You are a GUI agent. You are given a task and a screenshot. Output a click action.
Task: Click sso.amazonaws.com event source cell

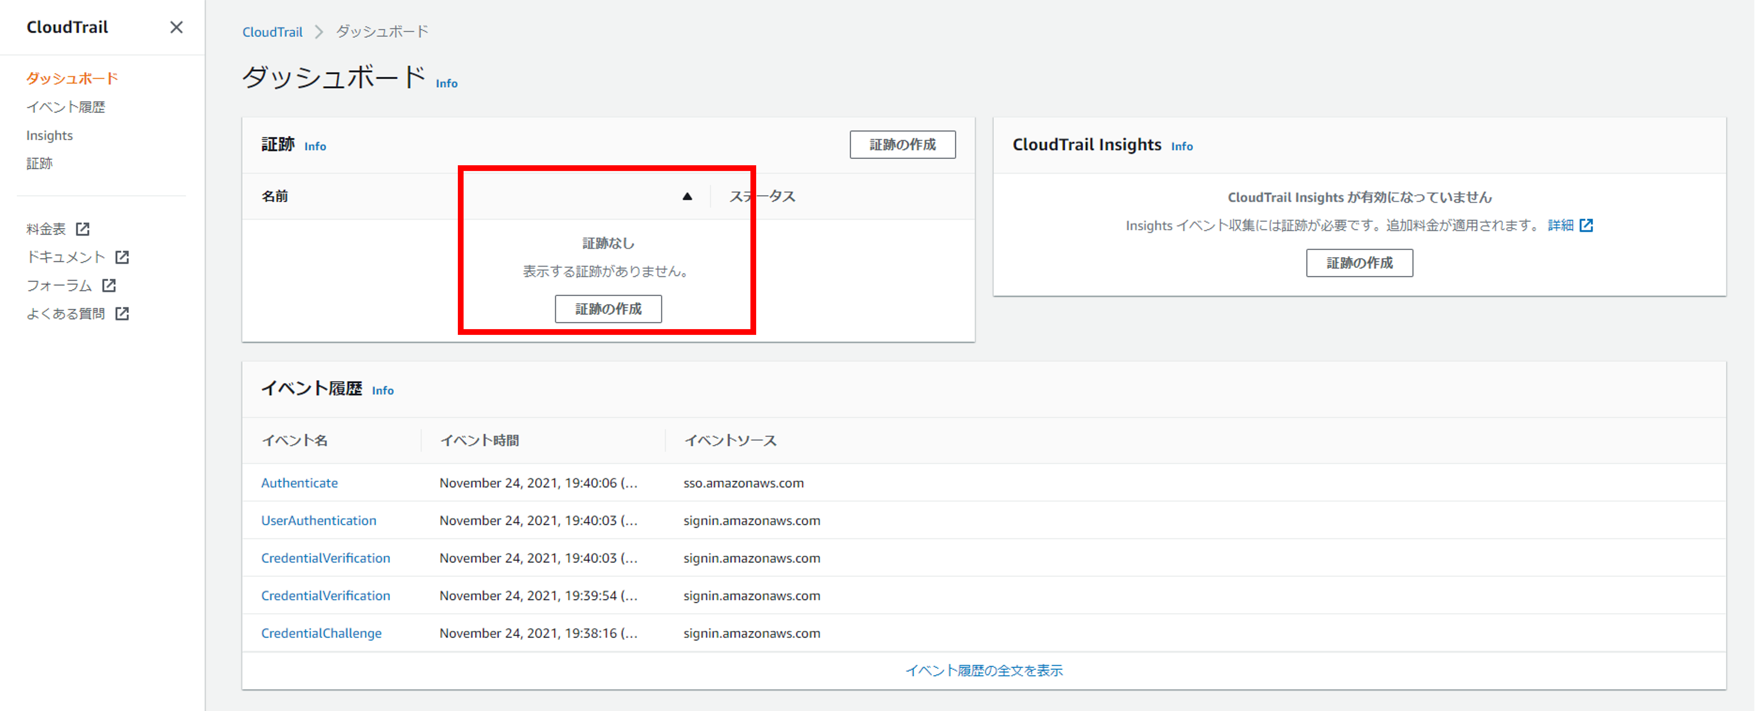[x=744, y=483]
